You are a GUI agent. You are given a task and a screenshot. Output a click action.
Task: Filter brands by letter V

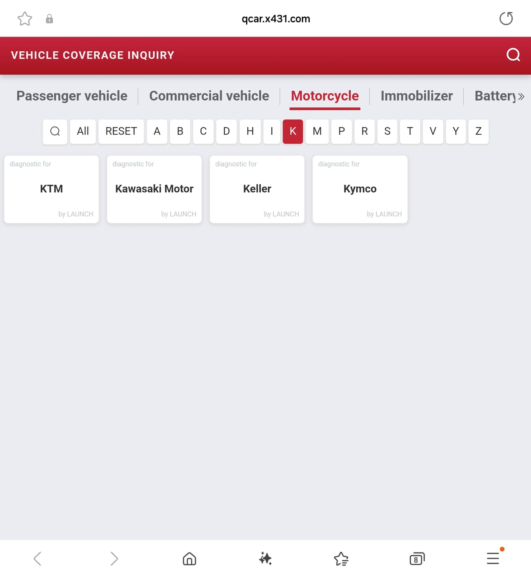point(433,131)
